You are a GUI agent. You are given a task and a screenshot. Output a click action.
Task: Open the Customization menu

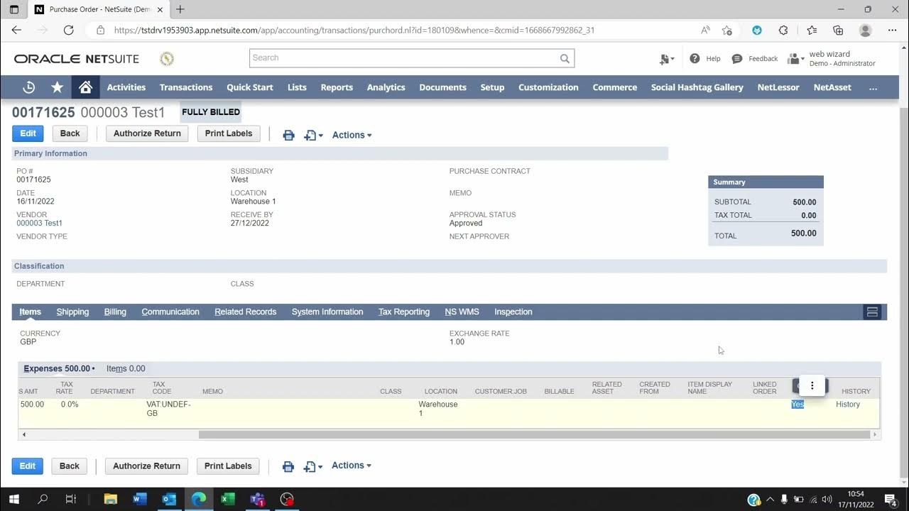548,87
